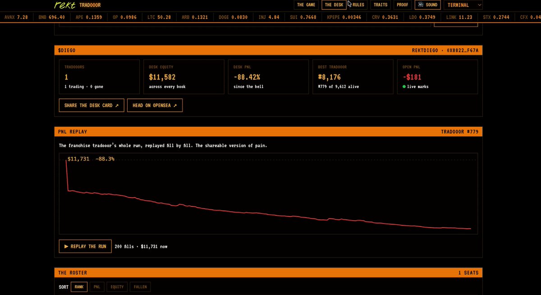Open The Game nav tab
541x295 pixels.
coord(306,5)
